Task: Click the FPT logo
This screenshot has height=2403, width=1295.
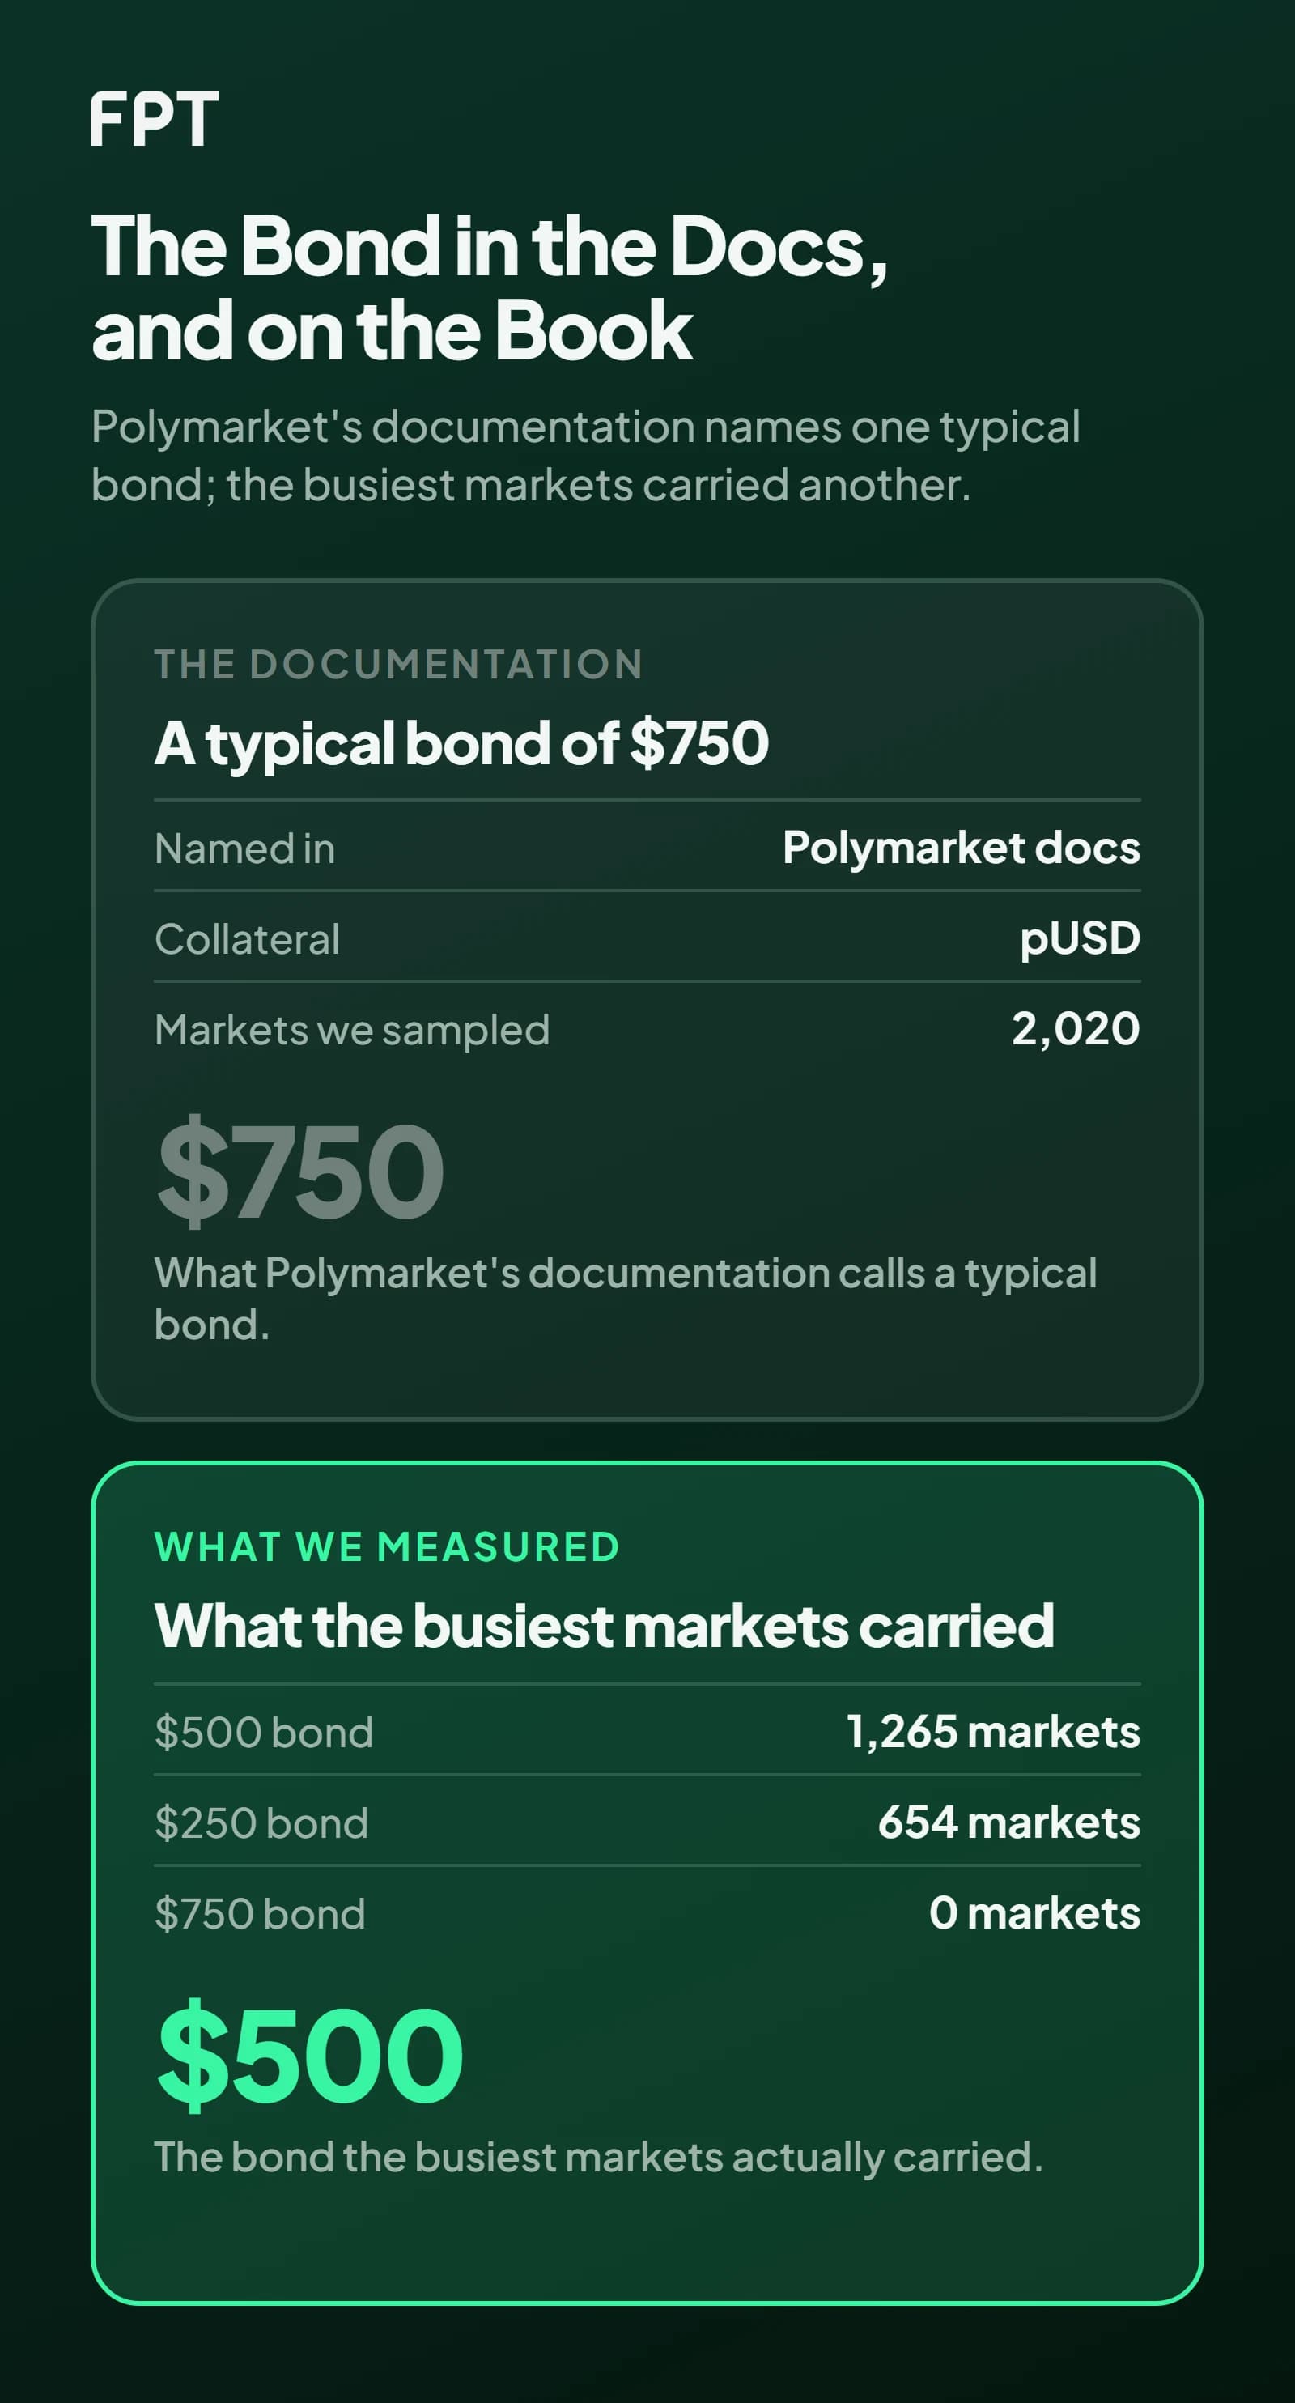Action: pyautogui.click(x=154, y=119)
